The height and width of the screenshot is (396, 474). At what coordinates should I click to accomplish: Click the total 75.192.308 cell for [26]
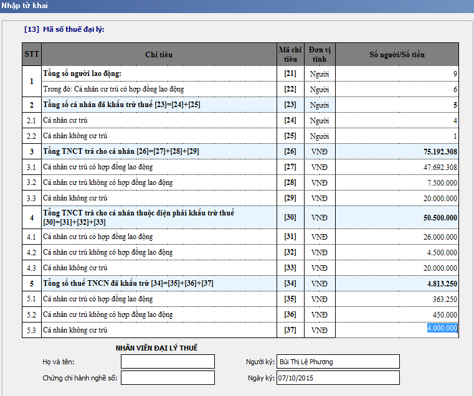[x=397, y=151]
